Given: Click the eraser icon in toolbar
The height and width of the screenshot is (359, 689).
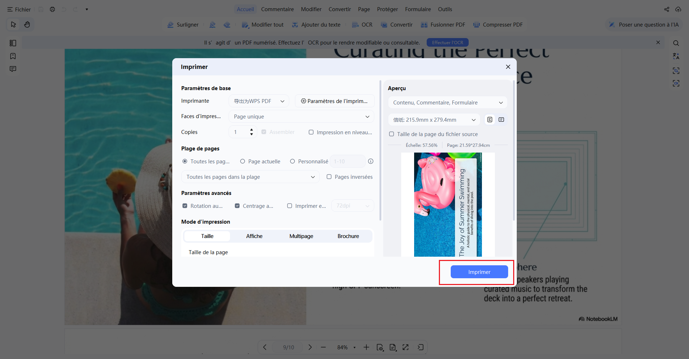Looking at the screenshot, I should pos(227,25).
